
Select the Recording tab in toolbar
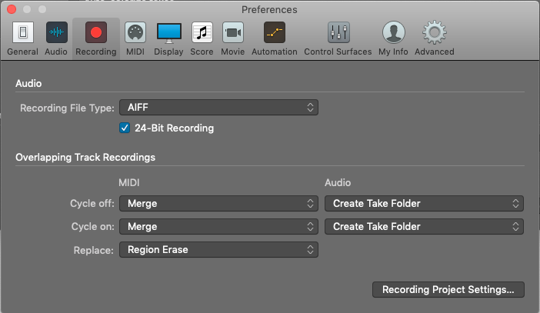[96, 34]
